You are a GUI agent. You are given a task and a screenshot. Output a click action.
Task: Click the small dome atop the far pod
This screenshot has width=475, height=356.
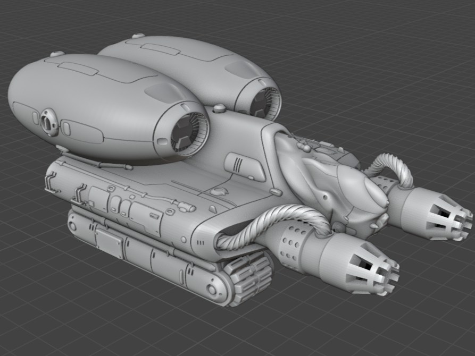tap(138, 36)
